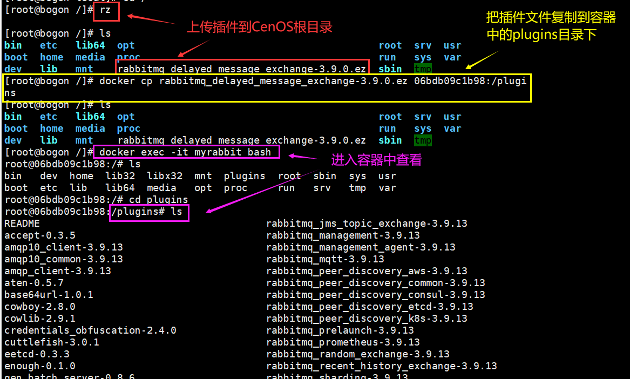Click the 'rabbitmq_jms_topic_exchange-3.9.13' entry

(x=367, y=224)
